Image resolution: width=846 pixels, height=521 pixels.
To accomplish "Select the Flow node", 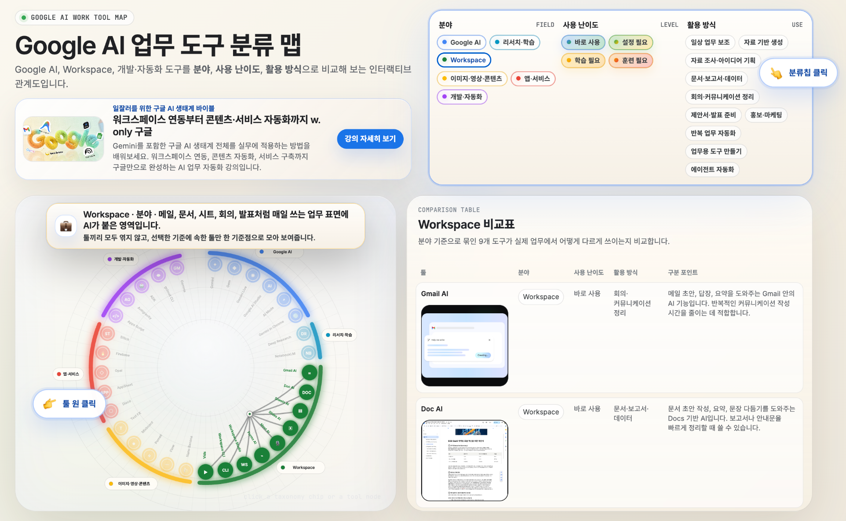I will click(x=167, y=464).
